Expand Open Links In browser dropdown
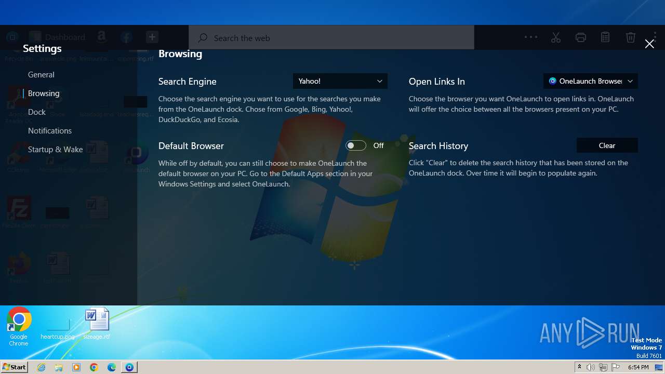Screen dimensions: 665x374 pyautogui.click(x=591, y=81)
